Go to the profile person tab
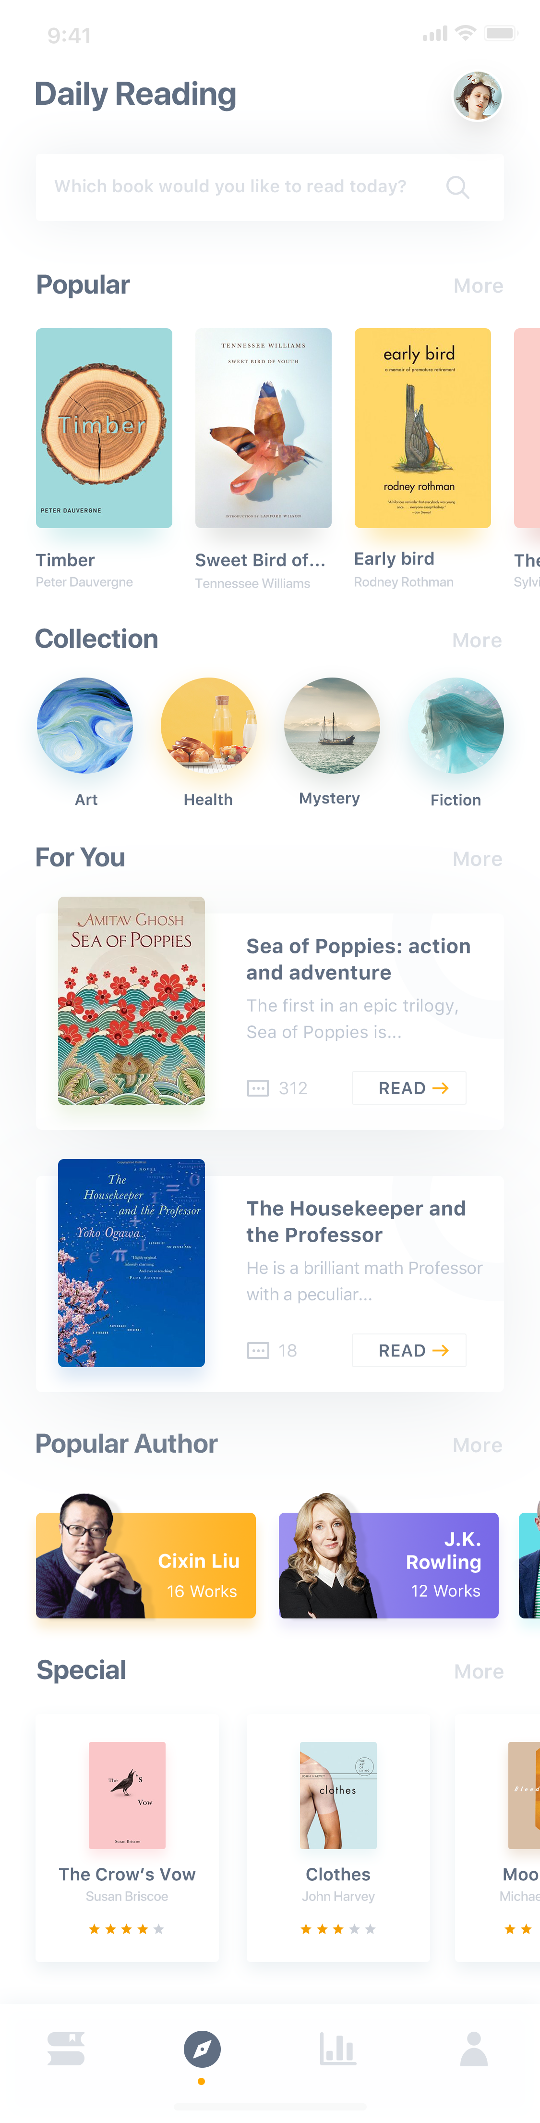 pos(473,2049)
